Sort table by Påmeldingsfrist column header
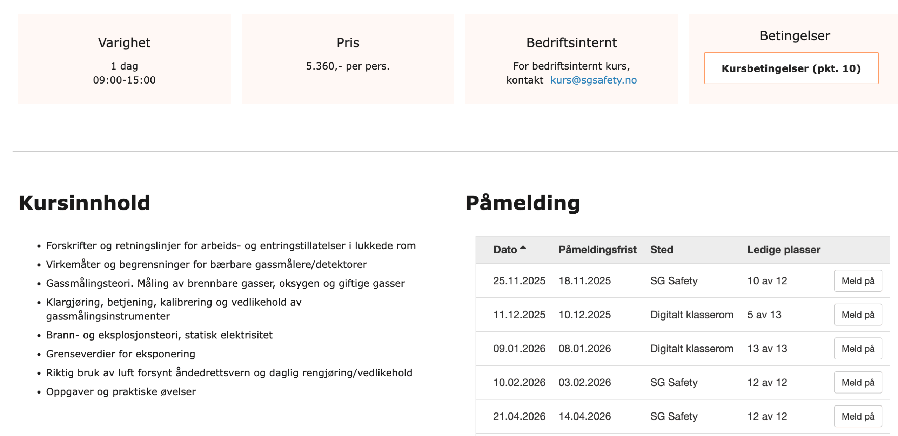 click(597, 250)
